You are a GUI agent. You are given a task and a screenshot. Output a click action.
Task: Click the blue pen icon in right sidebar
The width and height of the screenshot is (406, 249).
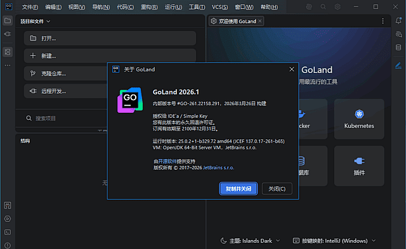pos(398,65)
